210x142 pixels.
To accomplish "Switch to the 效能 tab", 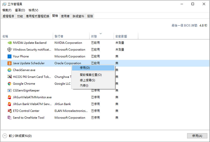I will pos(20,16).
